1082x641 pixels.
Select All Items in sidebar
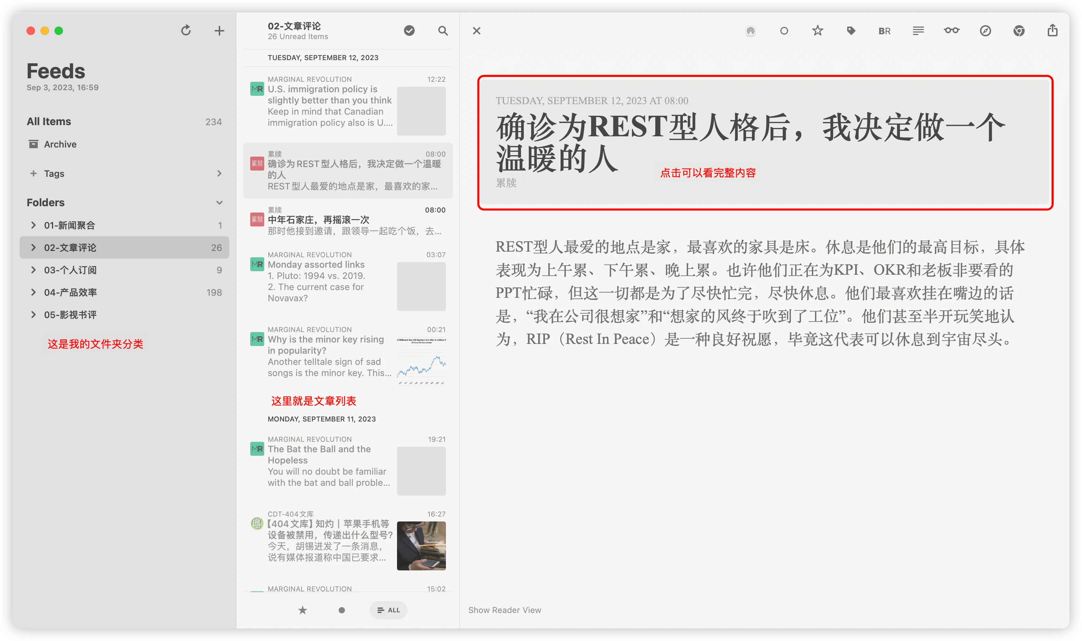point(49,121)
